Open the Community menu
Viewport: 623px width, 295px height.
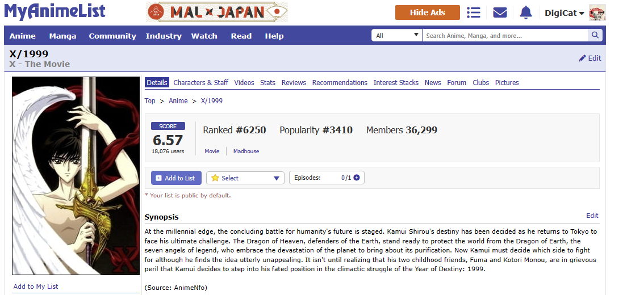[x=112, y=36]
